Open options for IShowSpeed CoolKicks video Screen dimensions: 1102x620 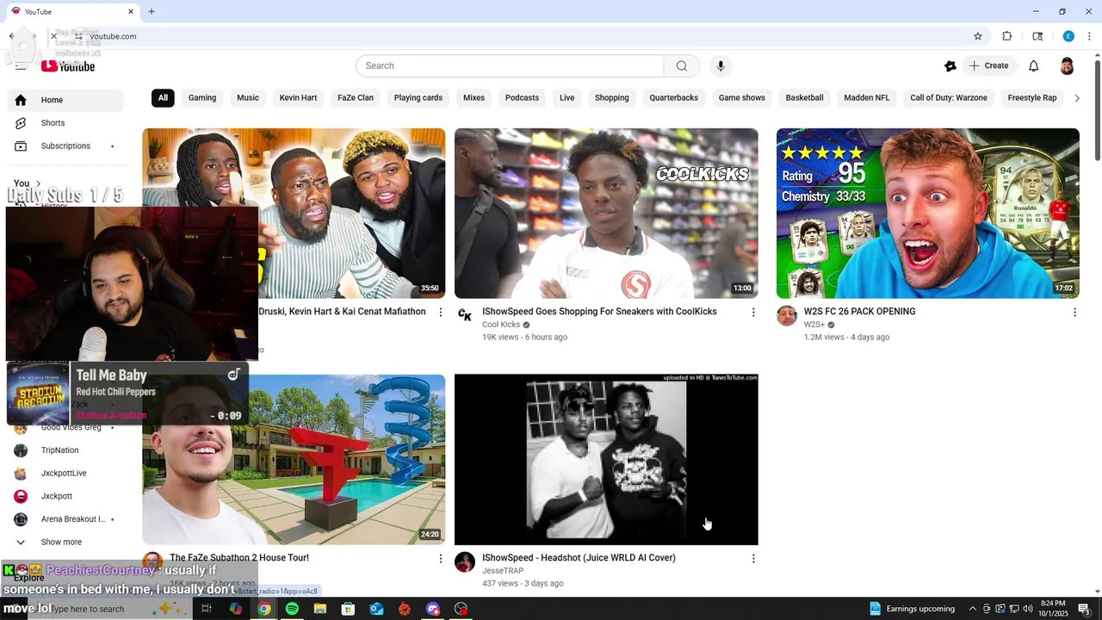753,313
